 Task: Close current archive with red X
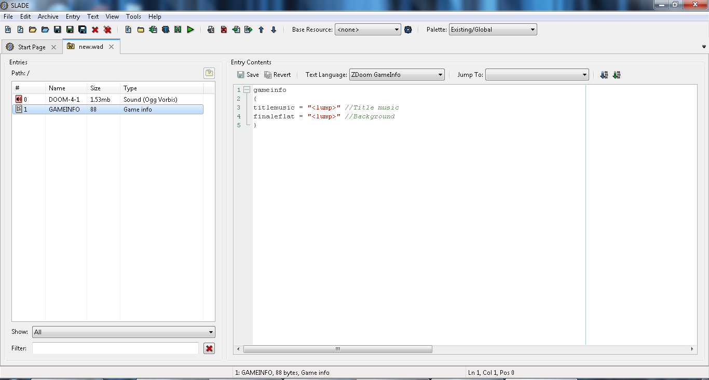coord(95,30)
